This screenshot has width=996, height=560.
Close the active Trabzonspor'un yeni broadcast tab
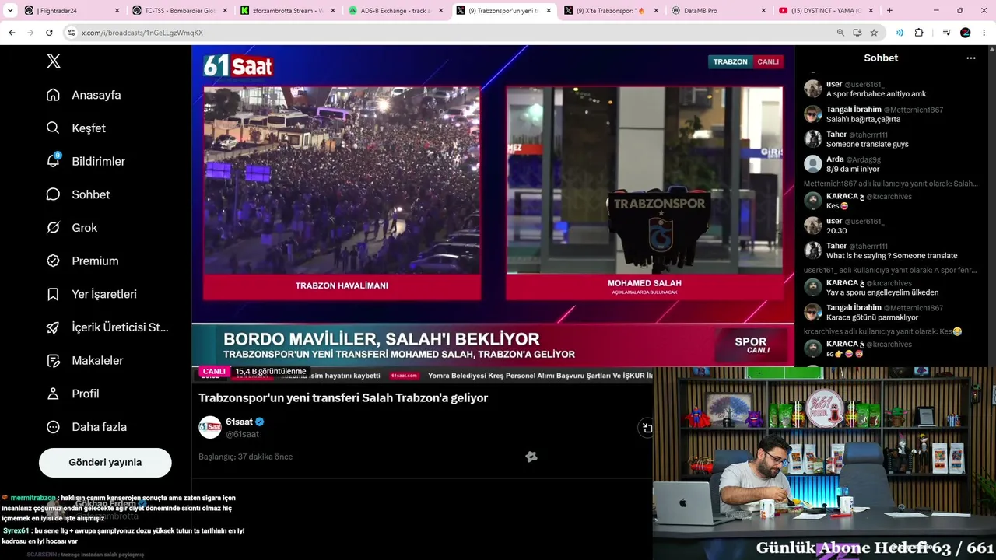tap(549, 11)
